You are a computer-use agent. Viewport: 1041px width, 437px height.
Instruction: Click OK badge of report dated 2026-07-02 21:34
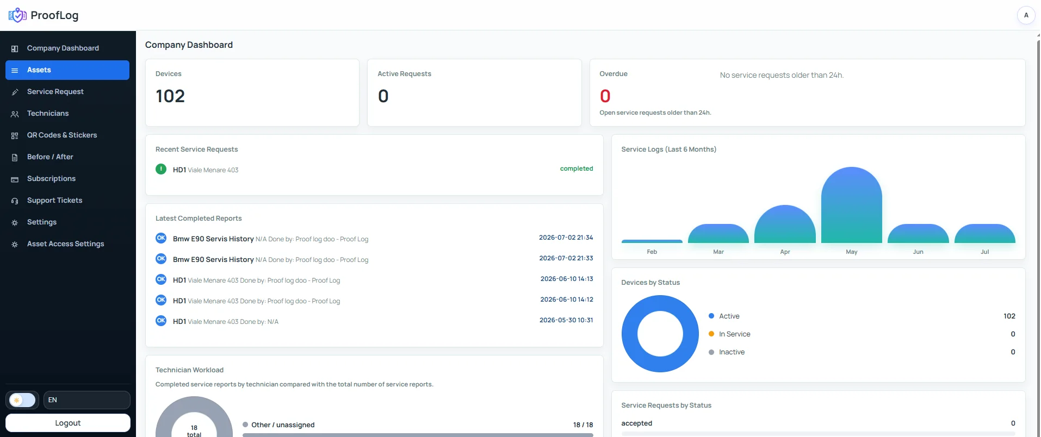(161, 238)
